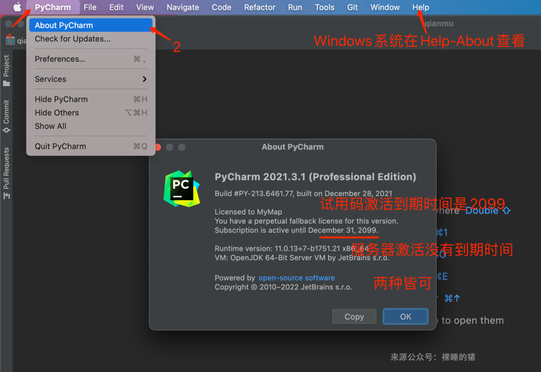
Task: Expand the Services submenu
Action: [x=91, y=79]
